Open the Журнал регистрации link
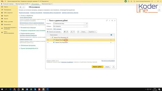Screen dimensions: 162x91 [x=24, y=13]
